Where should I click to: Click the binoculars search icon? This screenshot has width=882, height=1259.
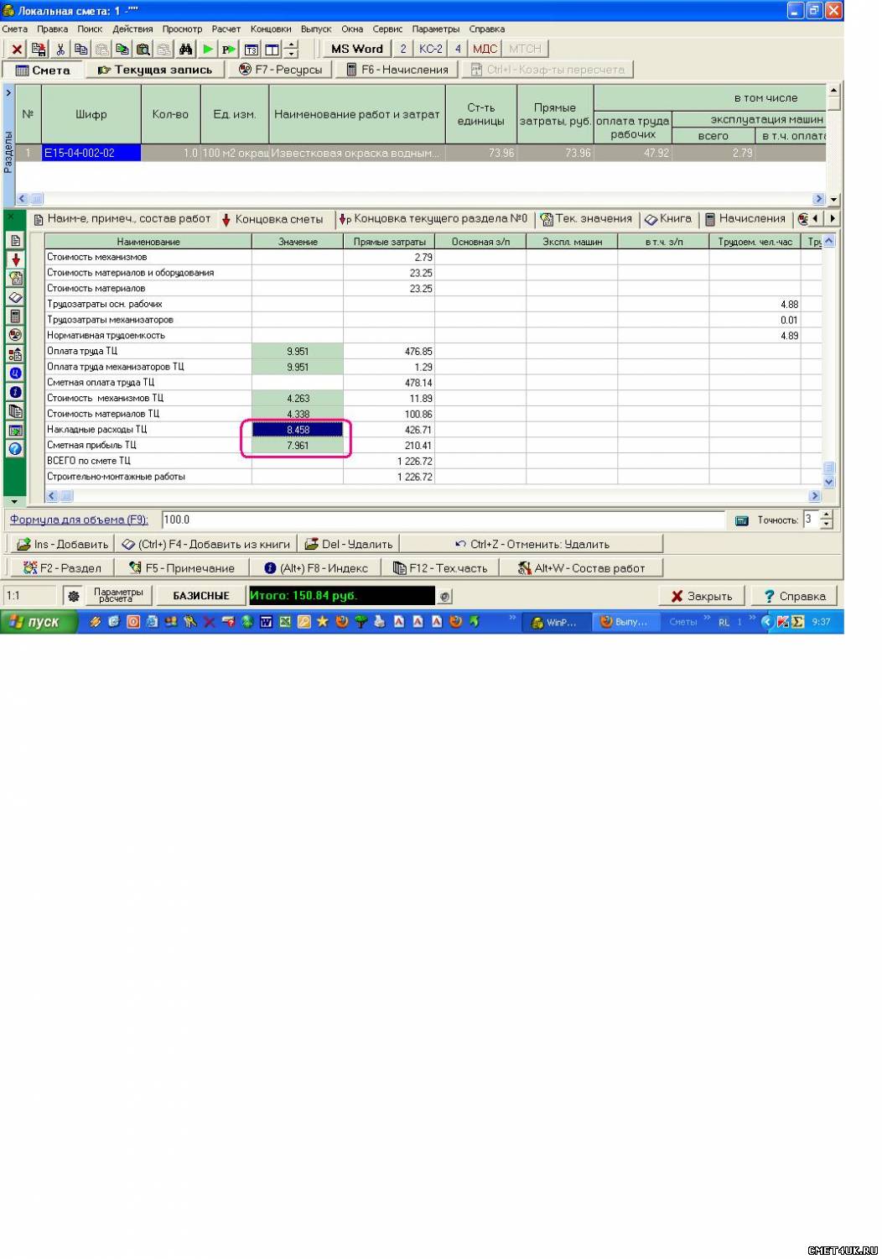[x=186, y=50]
